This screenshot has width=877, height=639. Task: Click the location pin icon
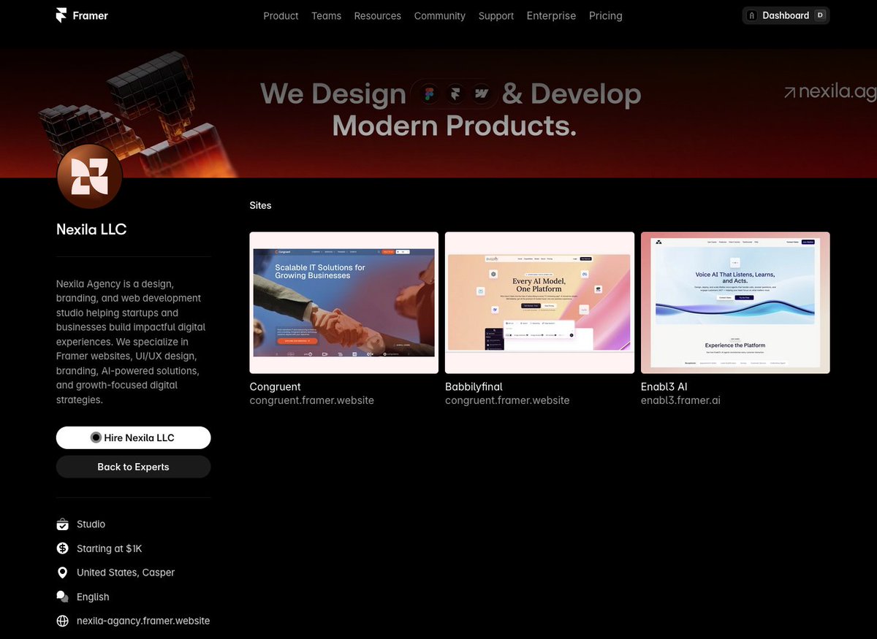[62, 573]
